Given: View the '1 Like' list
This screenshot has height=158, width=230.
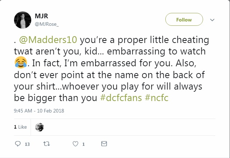Looking at the screenshot, I should click(20, 127).
